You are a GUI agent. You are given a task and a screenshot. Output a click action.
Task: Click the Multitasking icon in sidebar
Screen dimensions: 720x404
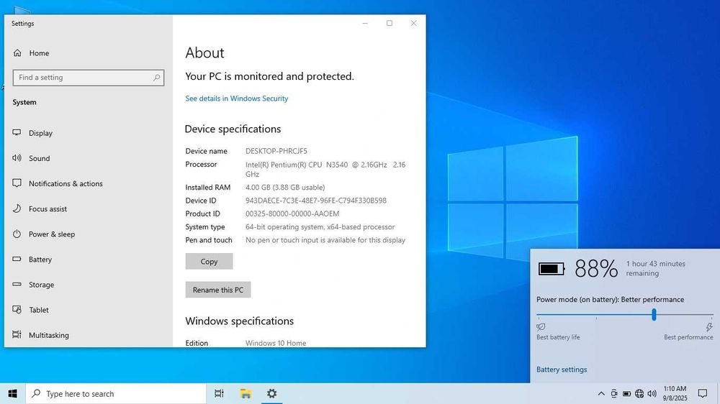[x=17, y=334]
